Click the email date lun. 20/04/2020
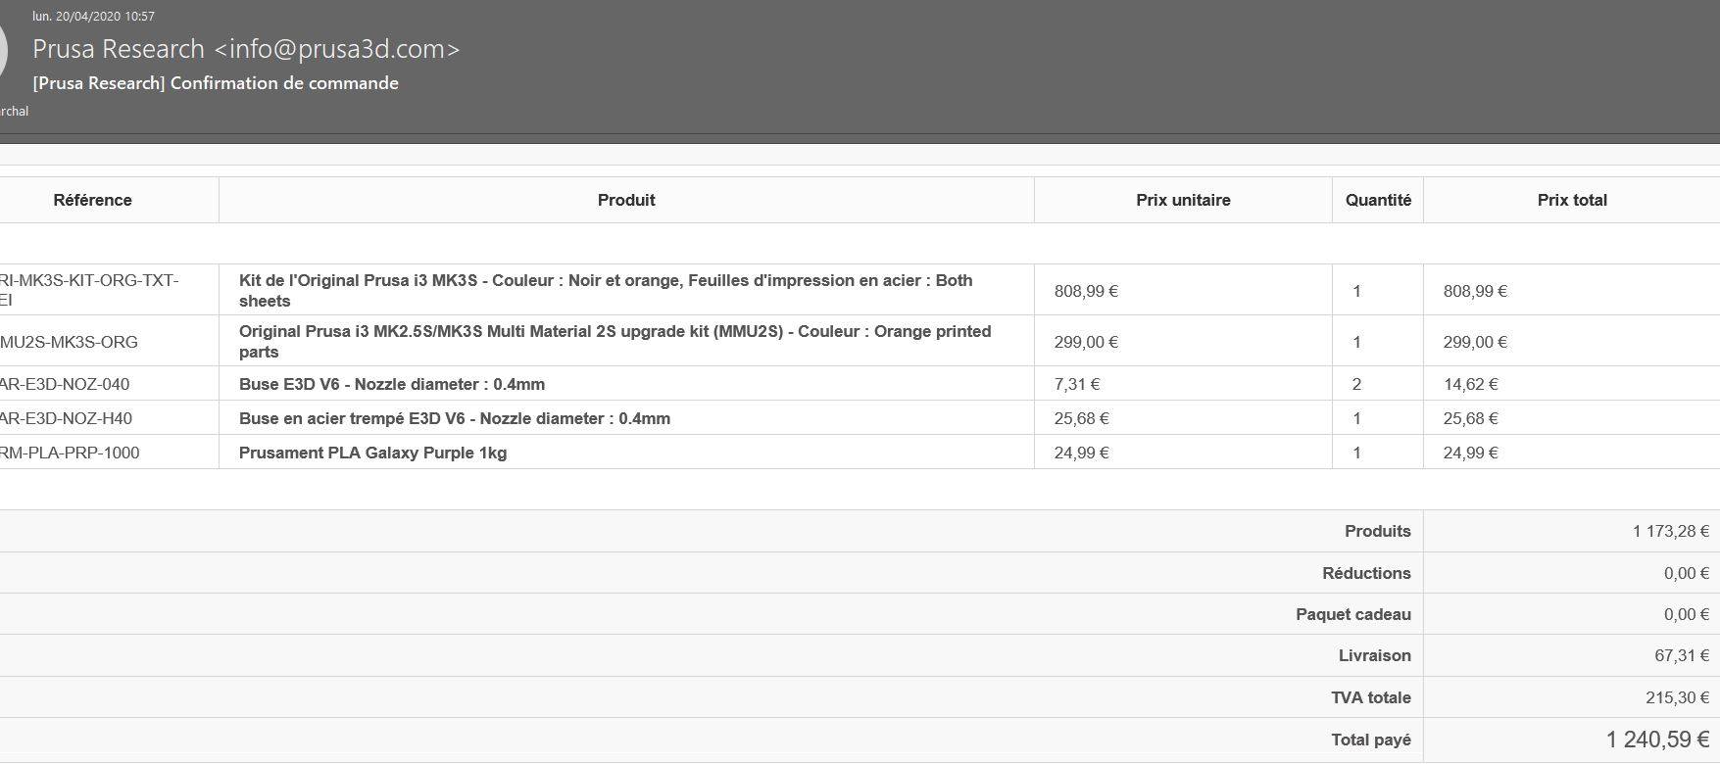 (93, 16)
